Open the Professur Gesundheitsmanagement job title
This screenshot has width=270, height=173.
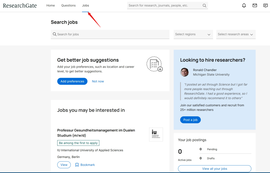tap(96, 133)
